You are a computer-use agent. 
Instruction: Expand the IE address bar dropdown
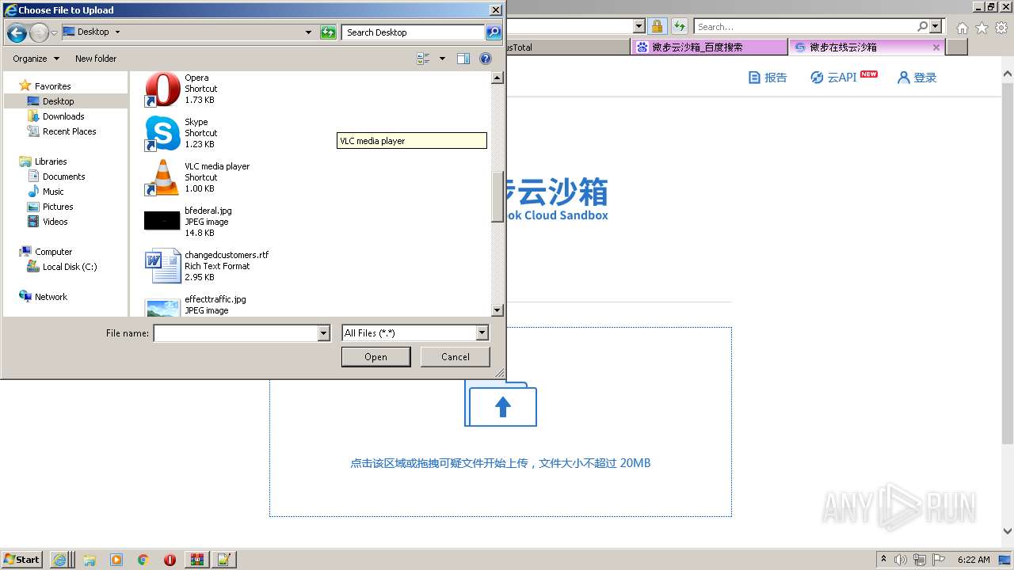(639, 26)
